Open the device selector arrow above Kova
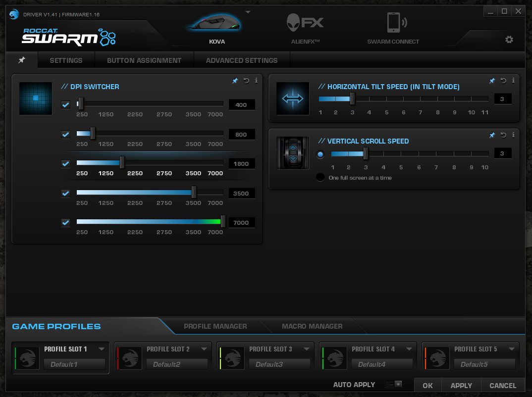The image size is (532, 397). (x=248, y=12)
